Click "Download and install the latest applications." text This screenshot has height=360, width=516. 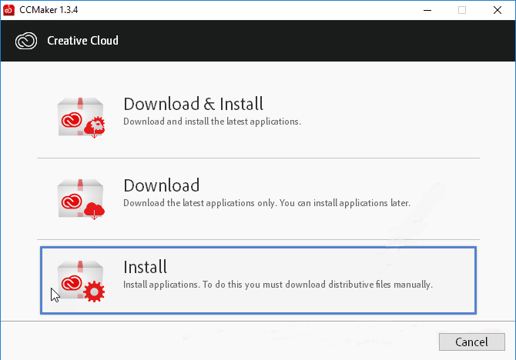213,122
